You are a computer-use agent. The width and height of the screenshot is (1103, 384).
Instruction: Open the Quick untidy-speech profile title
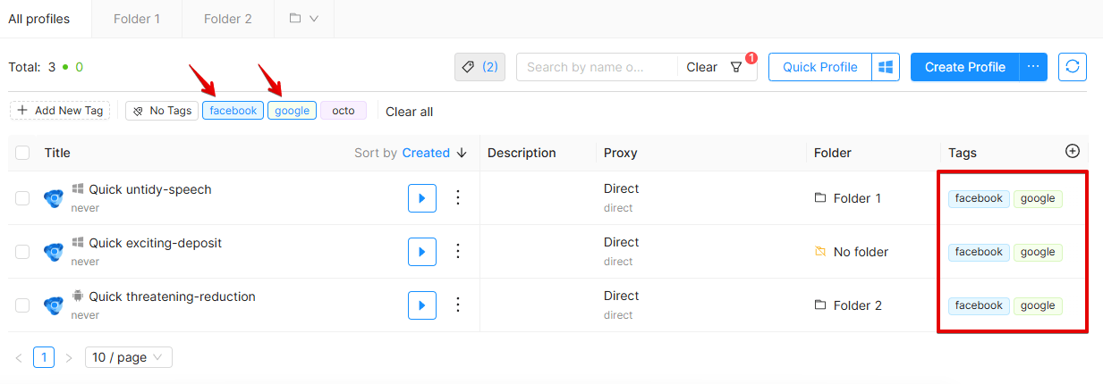click(x=150, y=189)
